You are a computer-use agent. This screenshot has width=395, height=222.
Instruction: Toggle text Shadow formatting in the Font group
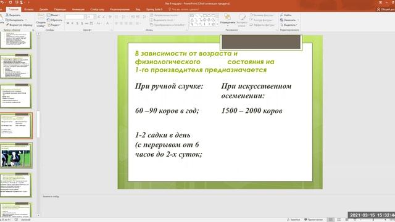click(x=82, y=23)
